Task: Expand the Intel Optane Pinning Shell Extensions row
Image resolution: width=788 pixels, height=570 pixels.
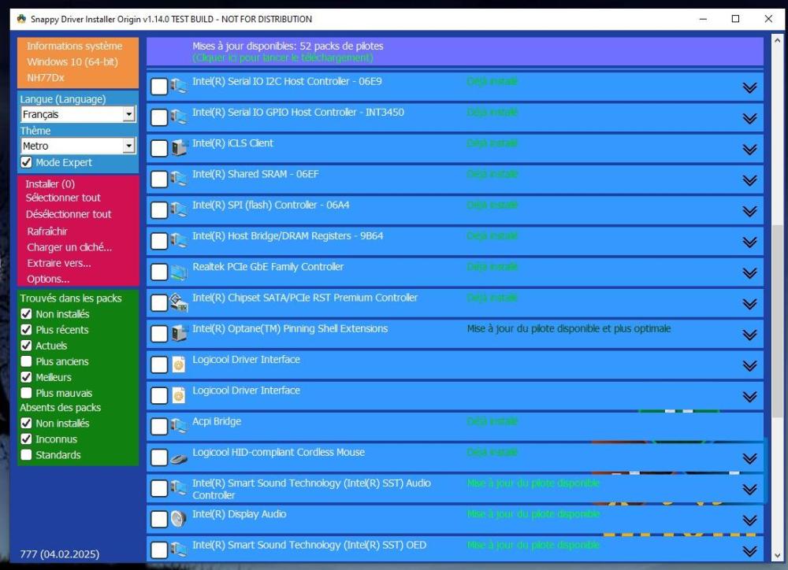Action: tap(749, 335)
